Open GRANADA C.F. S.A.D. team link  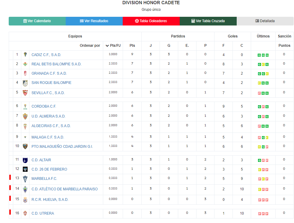pyautogui.click(x=49, y=73)
